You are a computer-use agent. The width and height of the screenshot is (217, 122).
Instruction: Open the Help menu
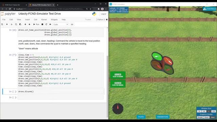point(64,20)
